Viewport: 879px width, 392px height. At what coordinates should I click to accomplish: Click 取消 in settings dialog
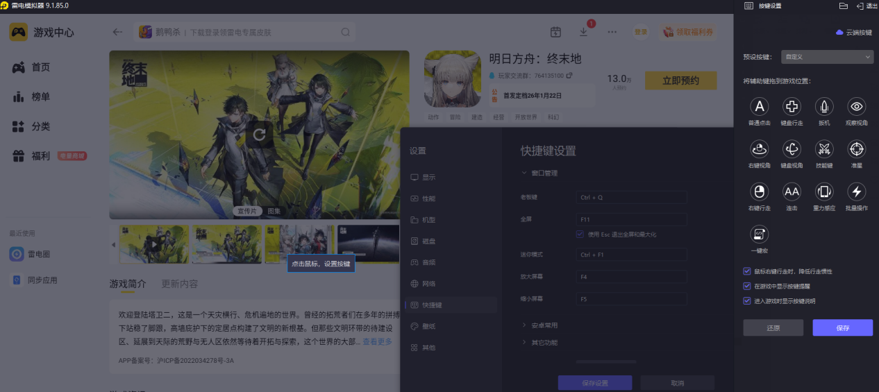pos(677,383)
